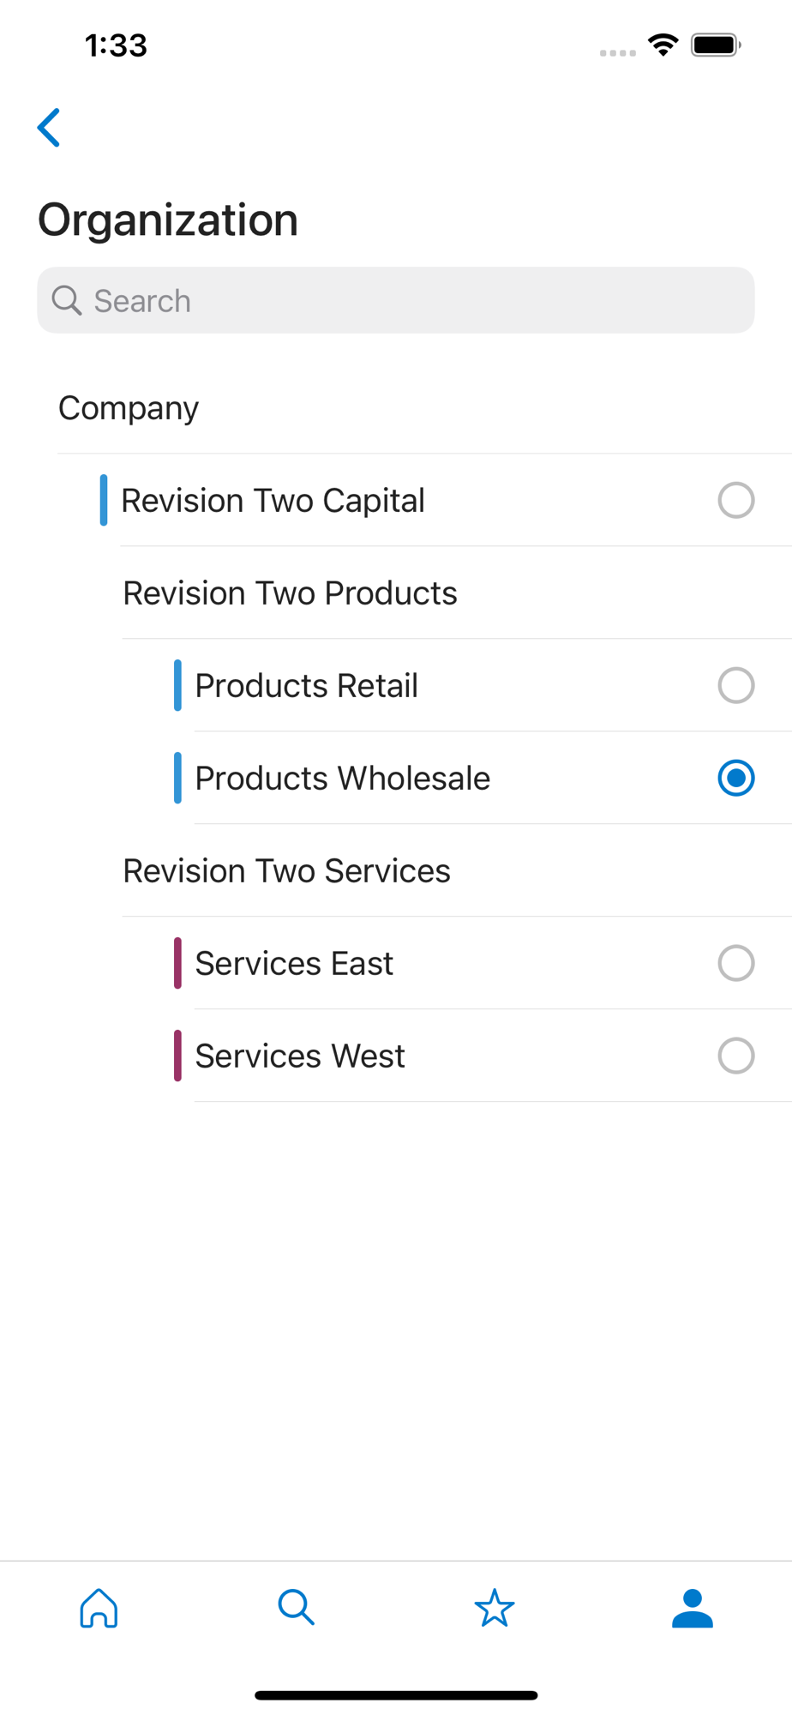Tap the back chevron arrow
792x1715 pixels.
pyautogui.click(x=49, y=128)
